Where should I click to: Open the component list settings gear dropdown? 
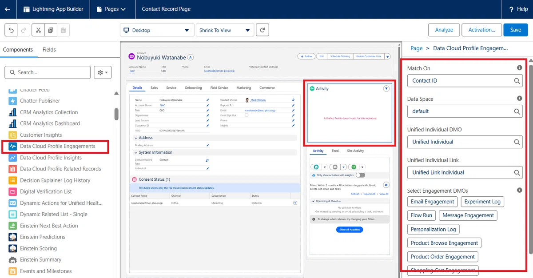tap(103, 72)
